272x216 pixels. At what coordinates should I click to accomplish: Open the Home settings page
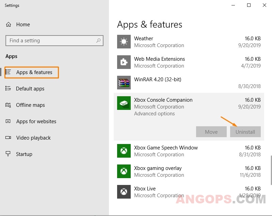pyautogui.click(x=23, y=25)
